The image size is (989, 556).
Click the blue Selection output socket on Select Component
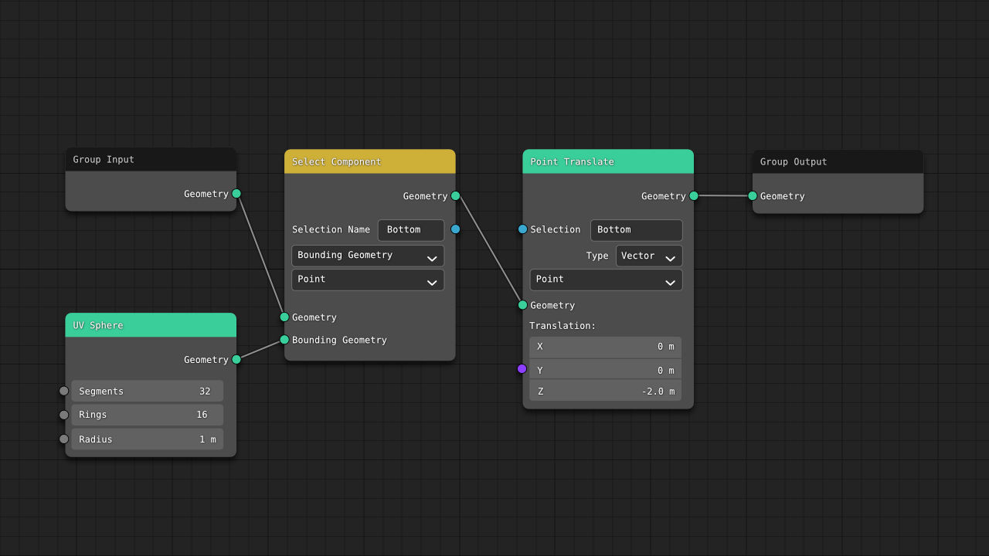click(x=456, y=229)
